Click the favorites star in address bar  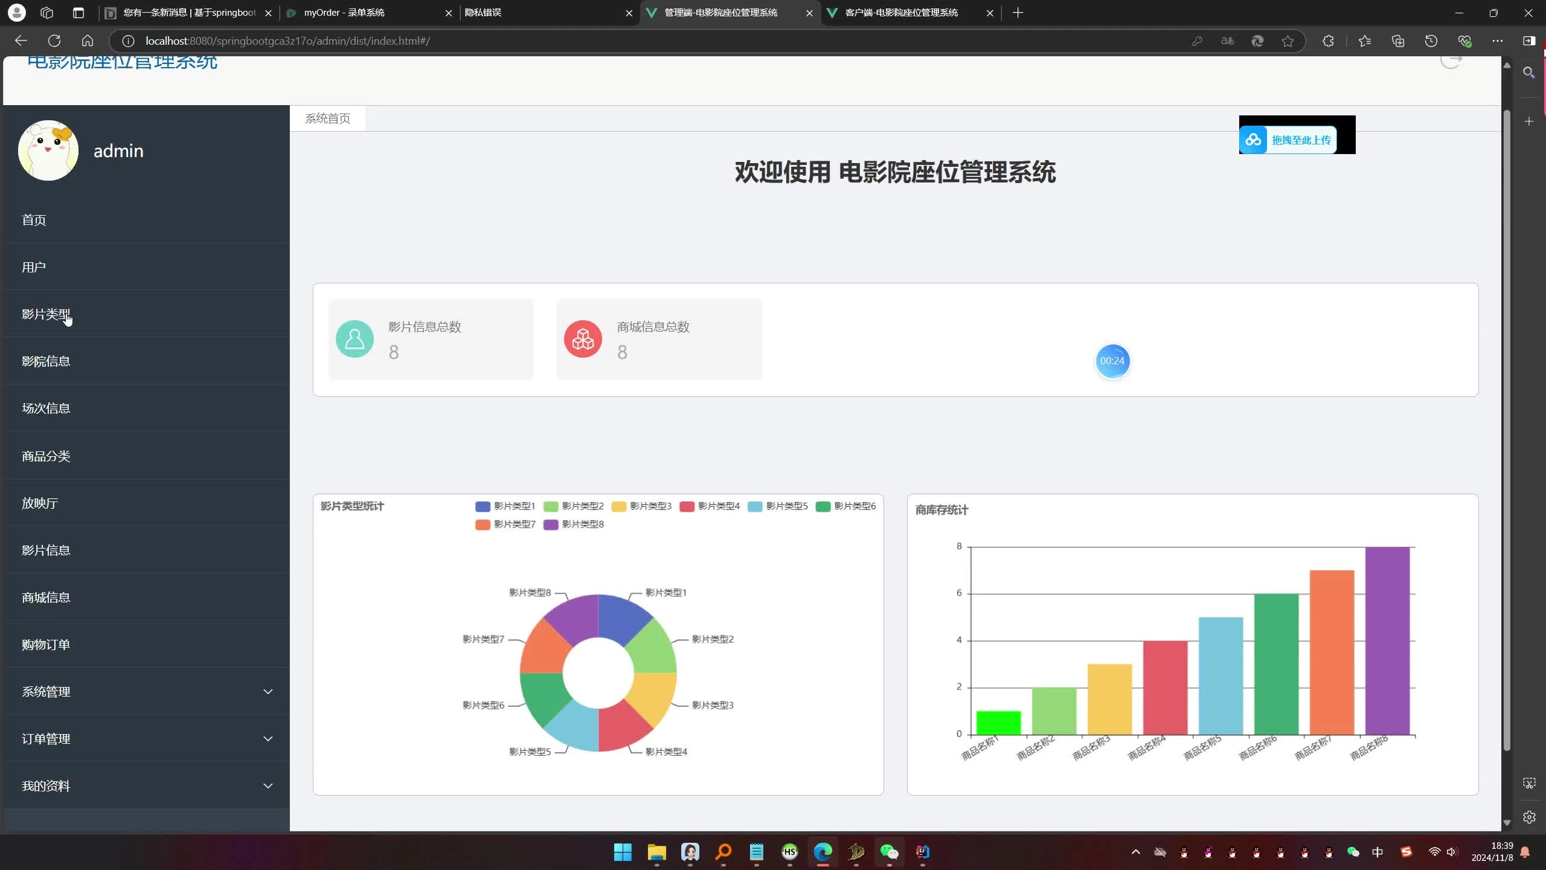[1288, 41]
